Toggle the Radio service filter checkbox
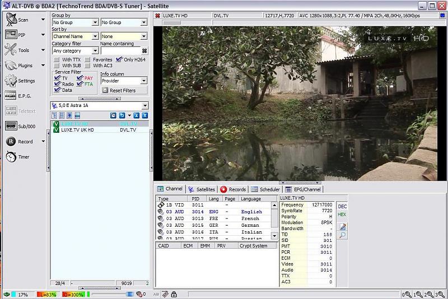Image resolution: width=448 pixels, height=299 pixels. click(x=57, y=84)
